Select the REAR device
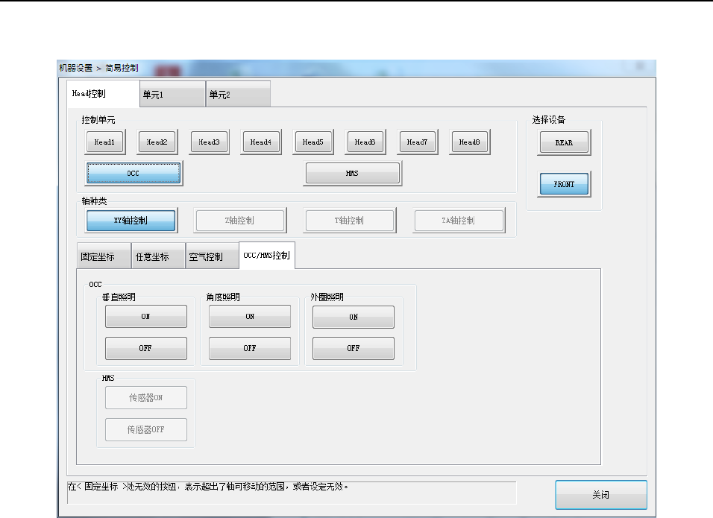The image size is (713, 518). point(564,142)
